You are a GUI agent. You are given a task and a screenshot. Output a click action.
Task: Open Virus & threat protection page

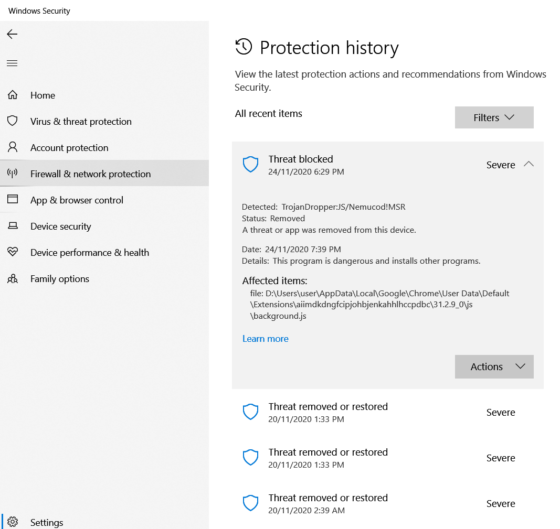[104, 121]
